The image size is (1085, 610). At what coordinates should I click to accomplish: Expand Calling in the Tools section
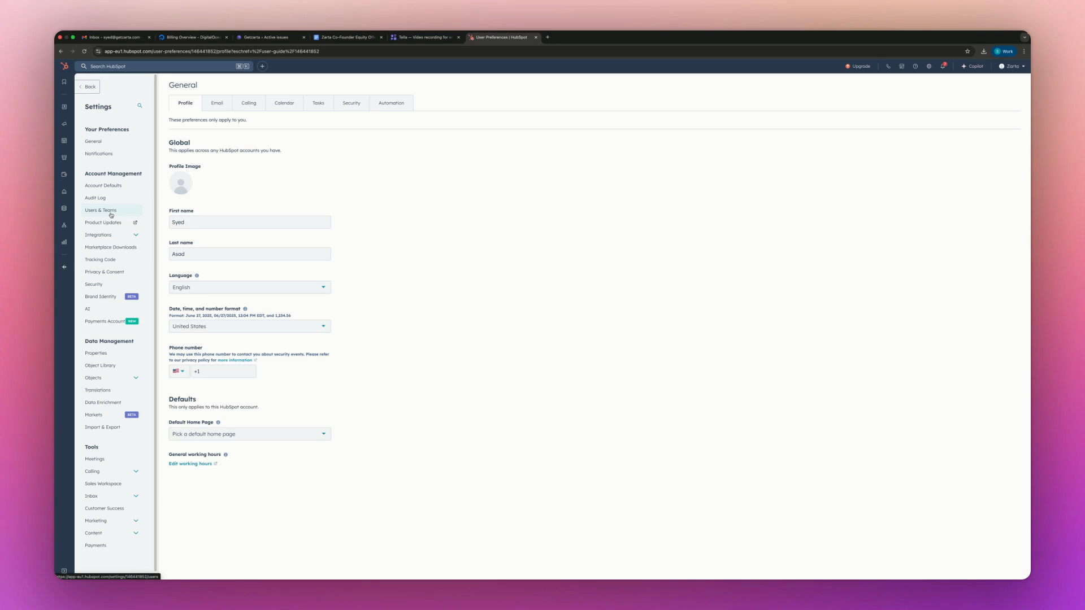pyautogui.click(x=136, y=471)
